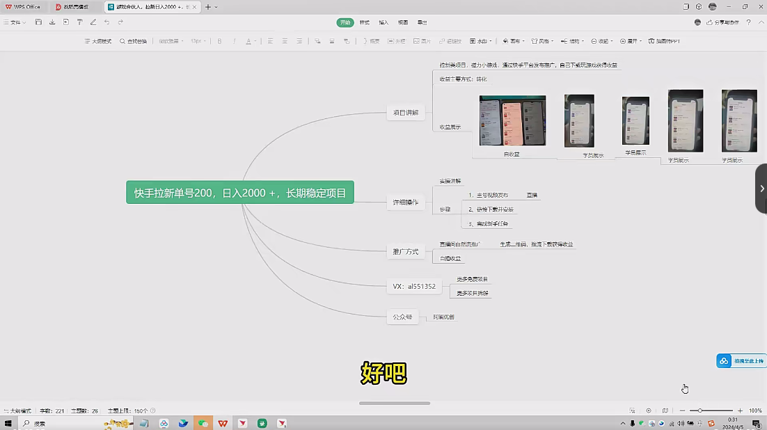Image resolution: width=767 pixels, height=430 pixels.
Task: Select the 开始 tab
Action: click(345, 22)
